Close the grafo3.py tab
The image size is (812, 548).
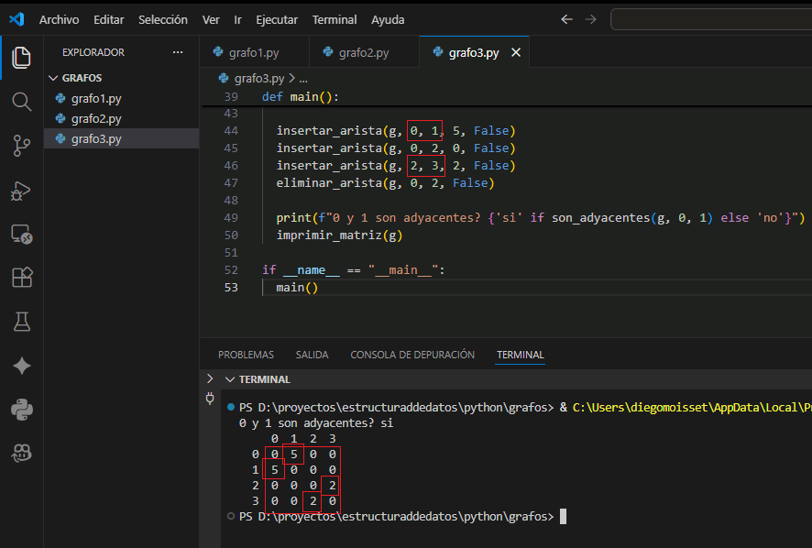coord(515,53)
